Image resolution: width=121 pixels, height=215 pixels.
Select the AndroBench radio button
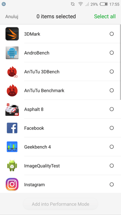pos(112,53)
